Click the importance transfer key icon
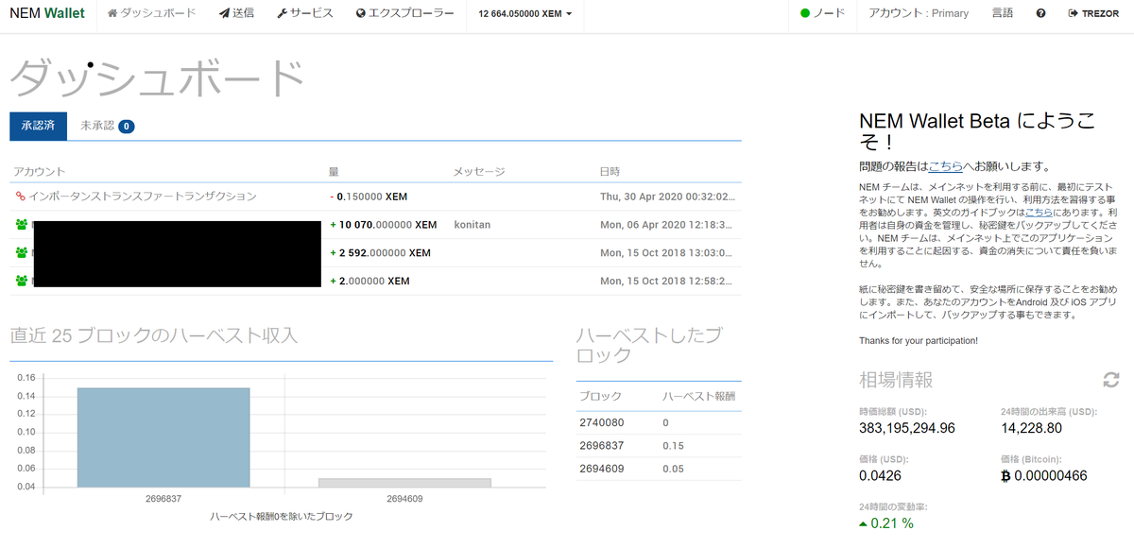This screenshot has height=548, width=1134. [x=21, y=197]
